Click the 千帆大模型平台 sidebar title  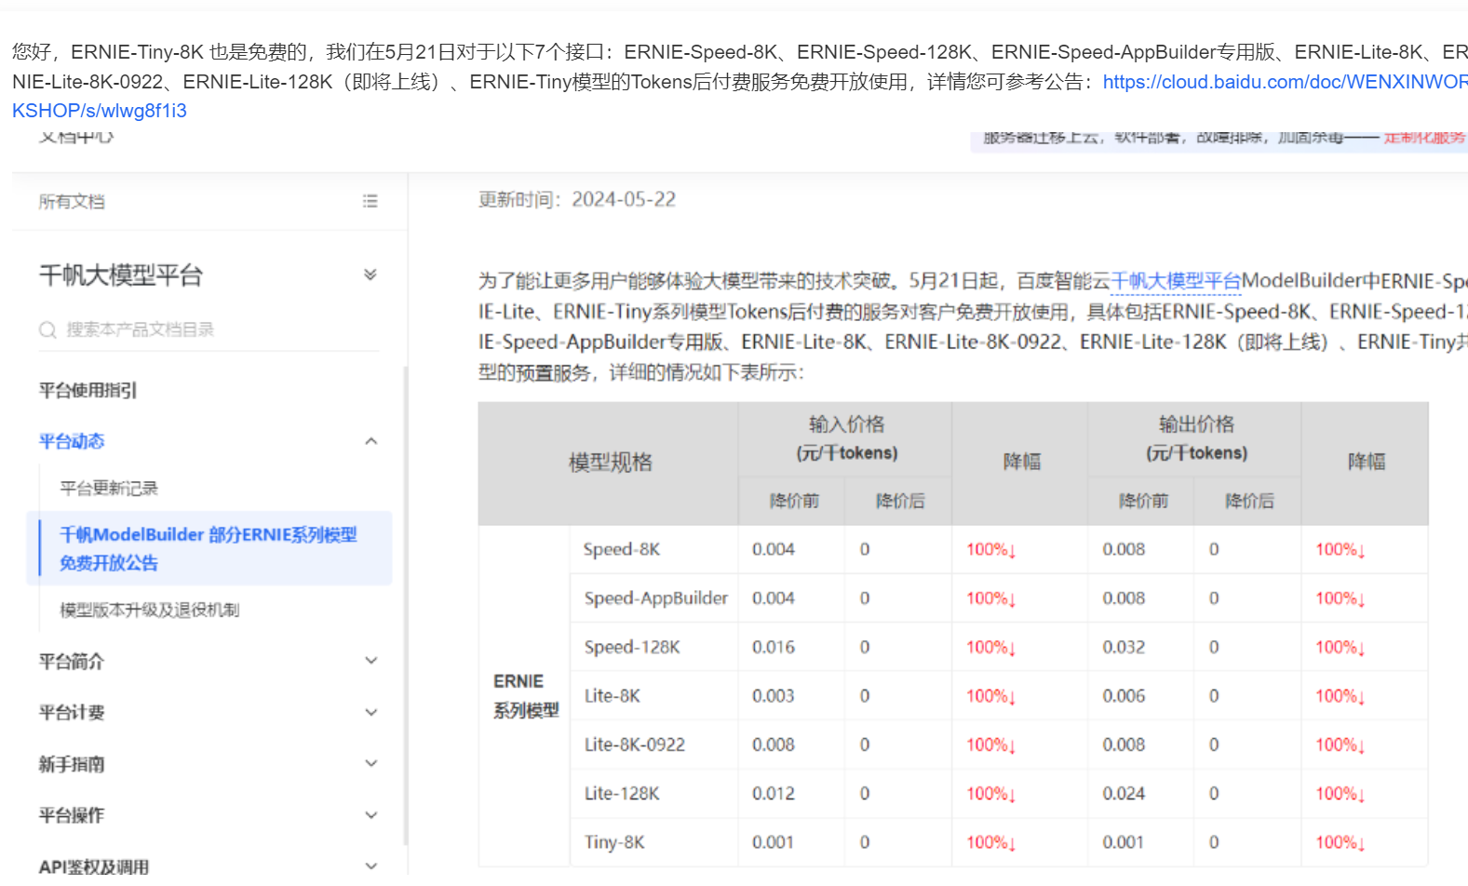point(121,275)
